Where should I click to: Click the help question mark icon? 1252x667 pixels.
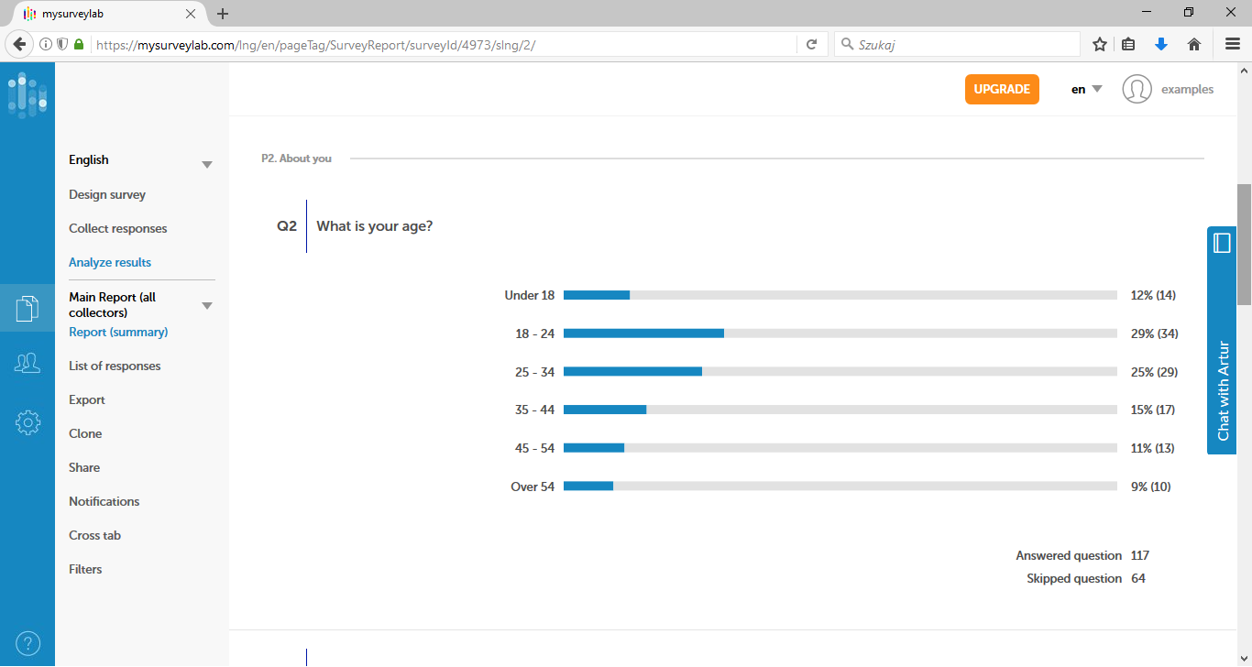[x=27, y=643]
